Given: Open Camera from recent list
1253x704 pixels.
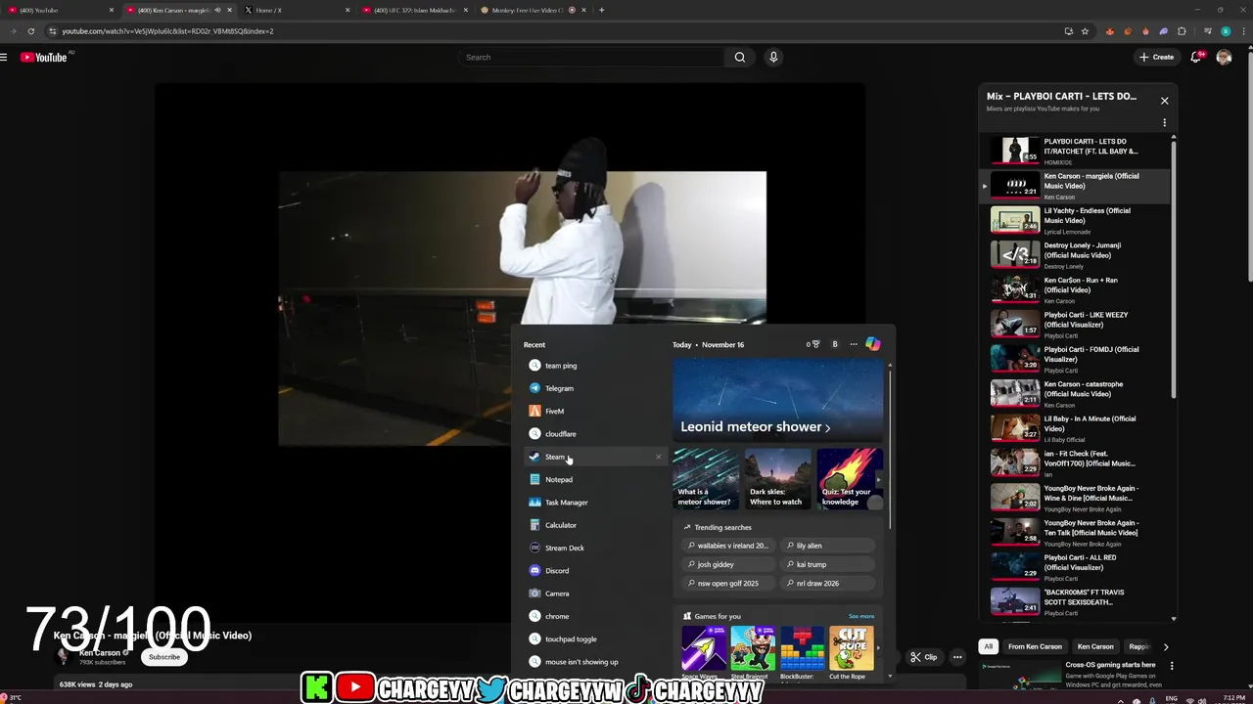Looking at the screenshot, I should [x=593, y=594].
